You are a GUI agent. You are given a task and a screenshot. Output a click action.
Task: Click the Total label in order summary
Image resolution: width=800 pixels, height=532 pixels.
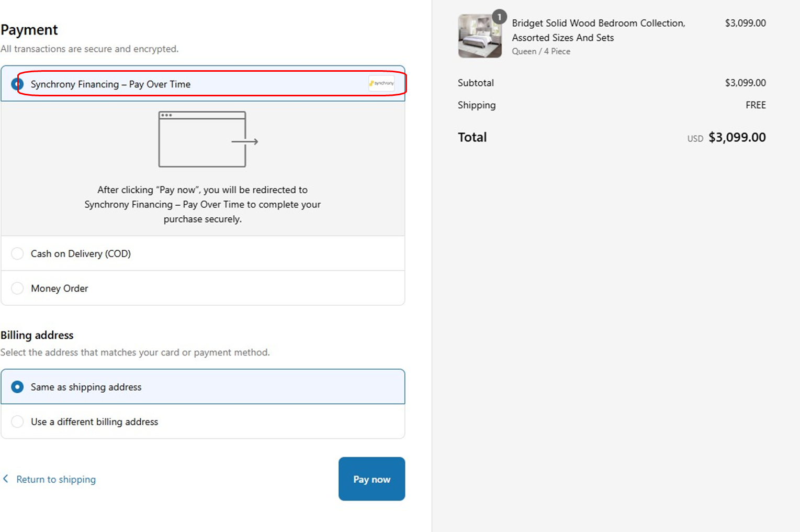[472, 137]
